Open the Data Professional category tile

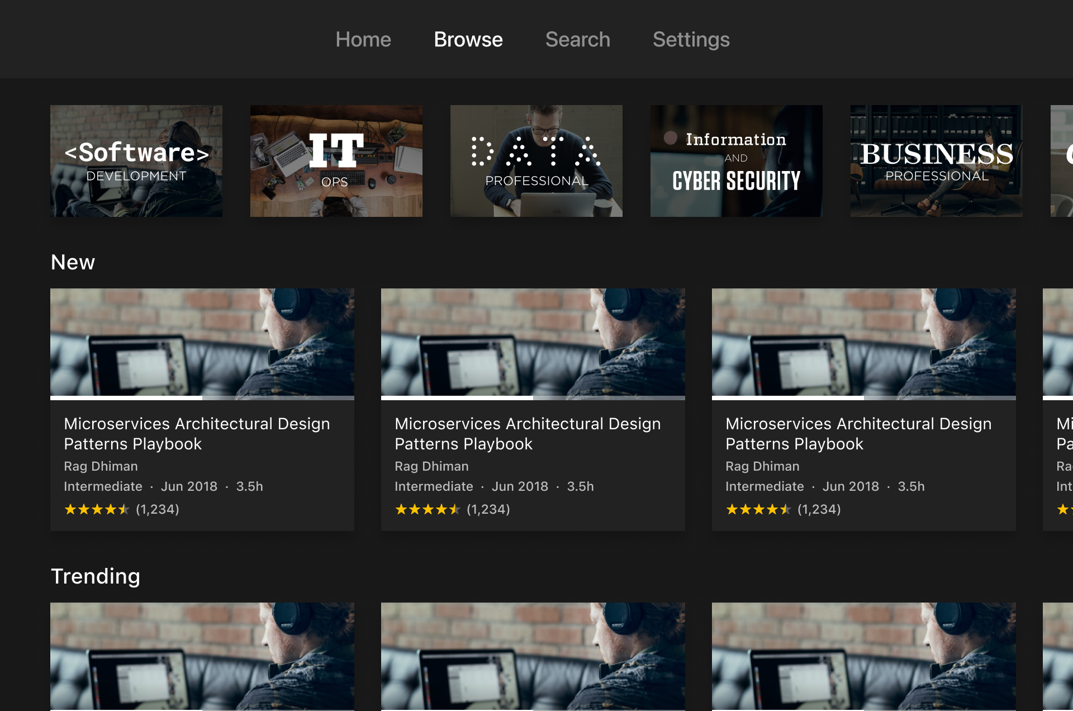536,161
